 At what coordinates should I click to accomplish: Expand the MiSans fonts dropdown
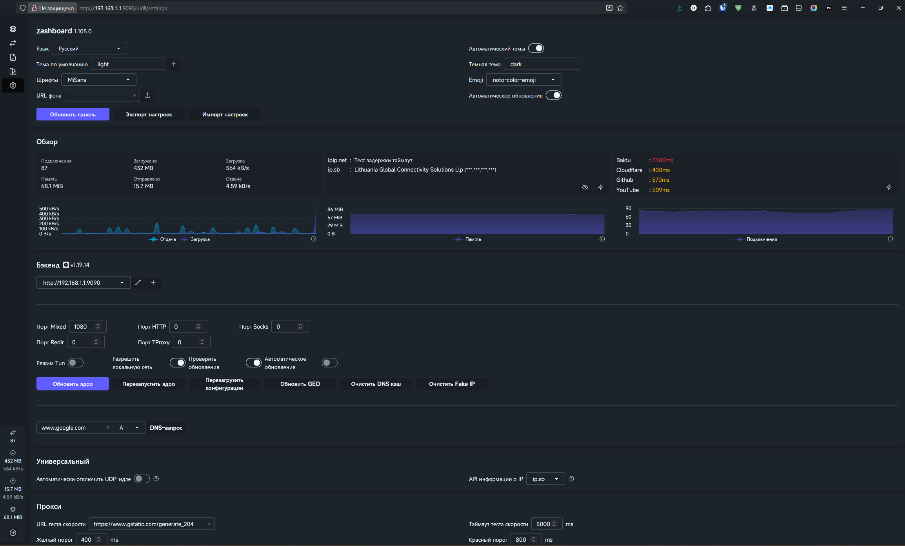tap(98, 80)
